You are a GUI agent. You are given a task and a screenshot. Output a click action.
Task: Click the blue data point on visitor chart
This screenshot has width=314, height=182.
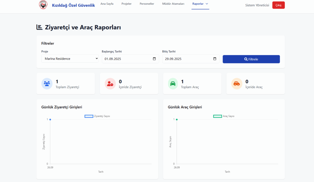coord(50,119)
